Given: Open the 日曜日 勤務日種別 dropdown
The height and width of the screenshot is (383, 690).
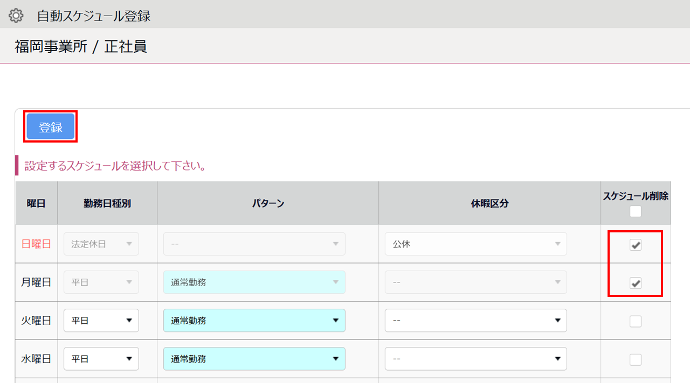Looking at the screenshot, I should [x=101, y=244].
